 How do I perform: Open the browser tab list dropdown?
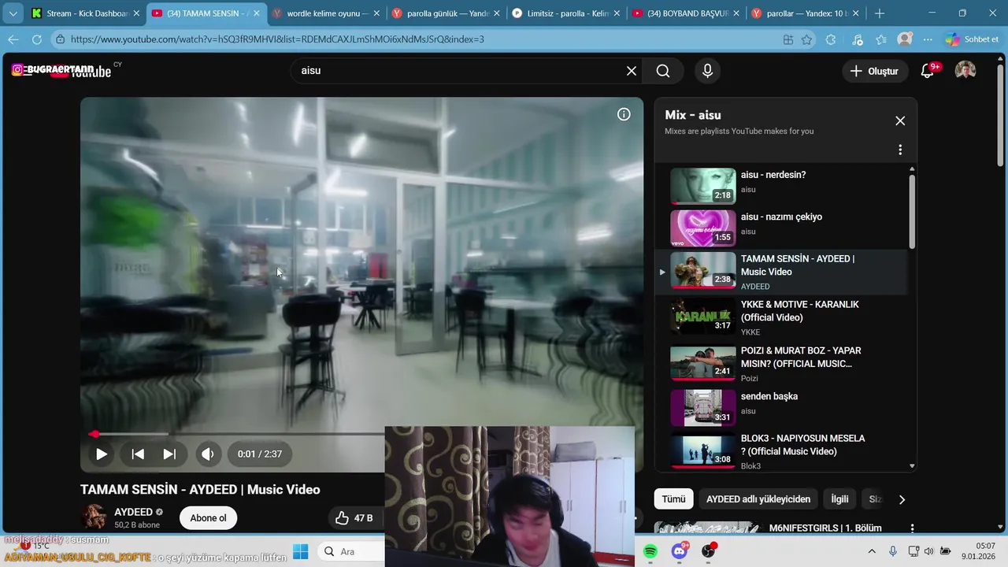tap(13, 13)
